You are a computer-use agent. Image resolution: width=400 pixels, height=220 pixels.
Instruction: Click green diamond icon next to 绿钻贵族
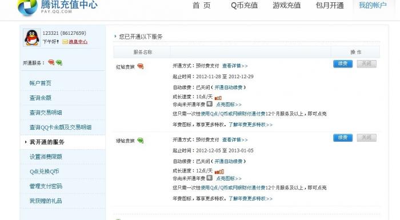click(141, 141)
